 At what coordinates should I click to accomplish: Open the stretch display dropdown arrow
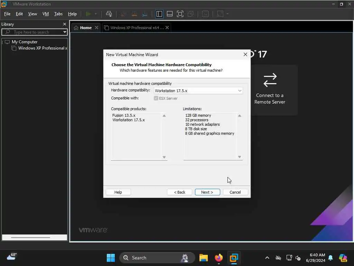coord(227,14)
